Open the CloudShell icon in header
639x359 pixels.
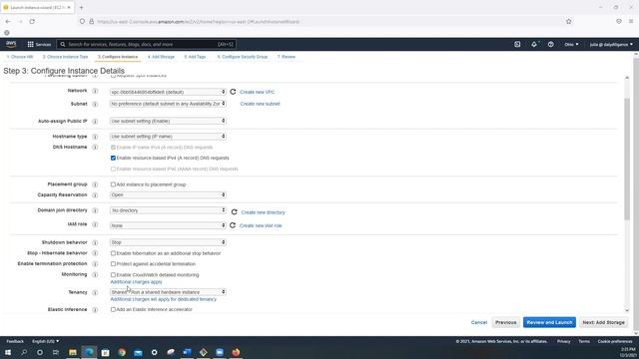click(517, 44)
